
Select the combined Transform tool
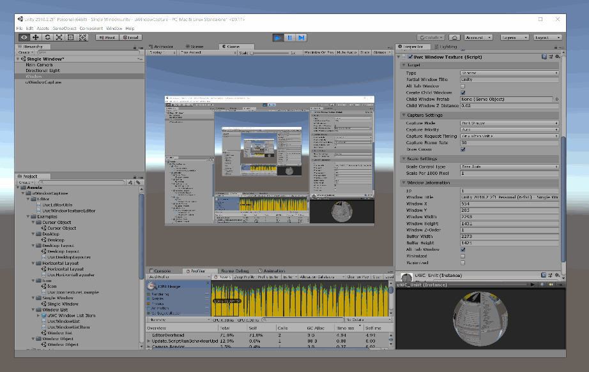tap(82, 37)
